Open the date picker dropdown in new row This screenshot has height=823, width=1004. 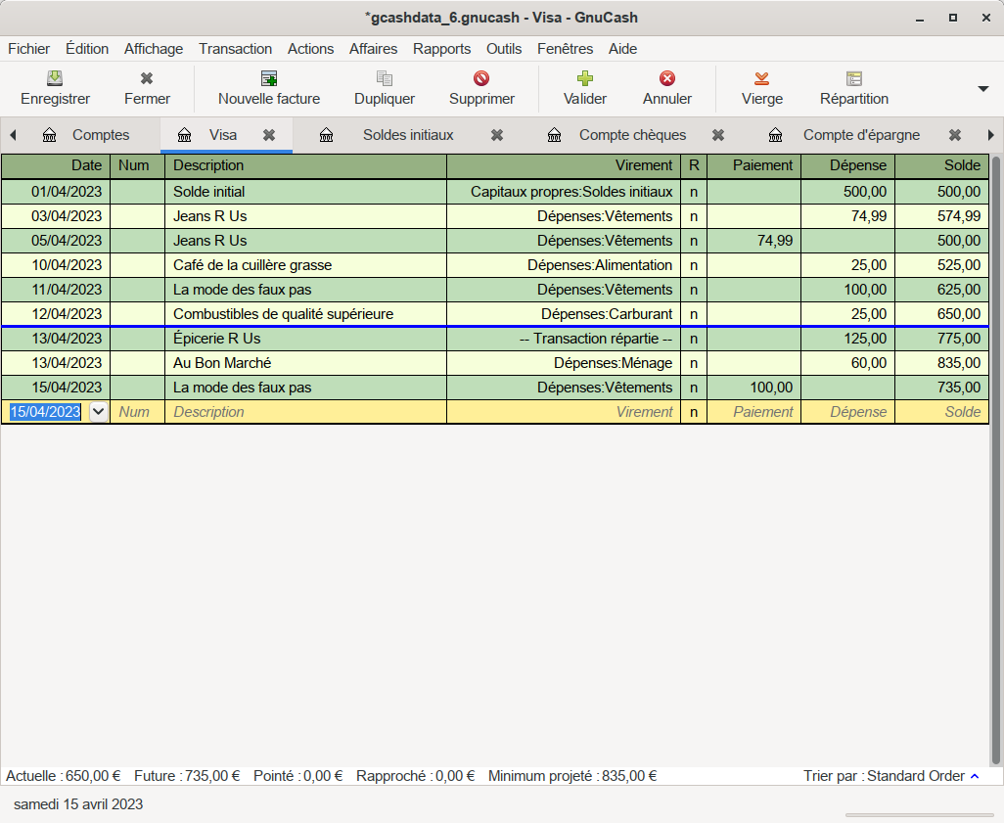(99, 412)
